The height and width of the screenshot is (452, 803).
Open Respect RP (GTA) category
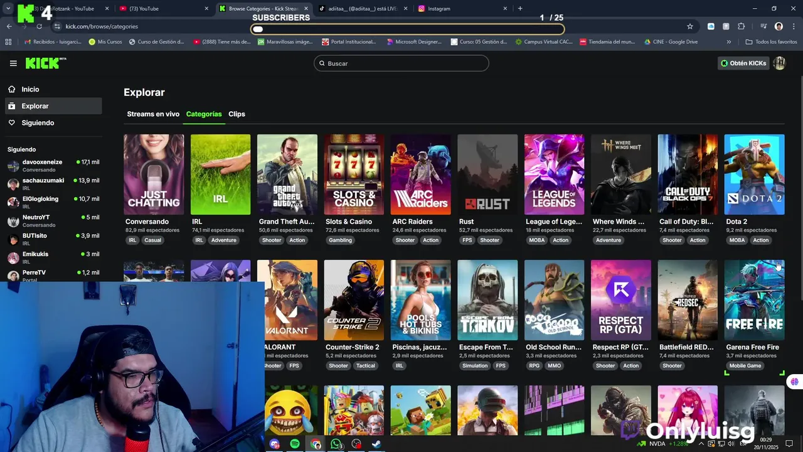click(x=620, y=300)
